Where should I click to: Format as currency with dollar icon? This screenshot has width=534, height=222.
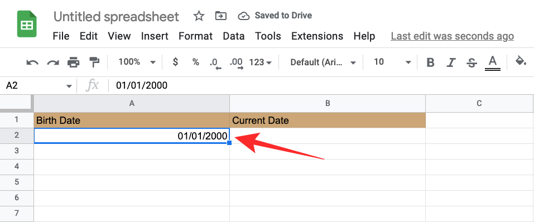(175, 62)
